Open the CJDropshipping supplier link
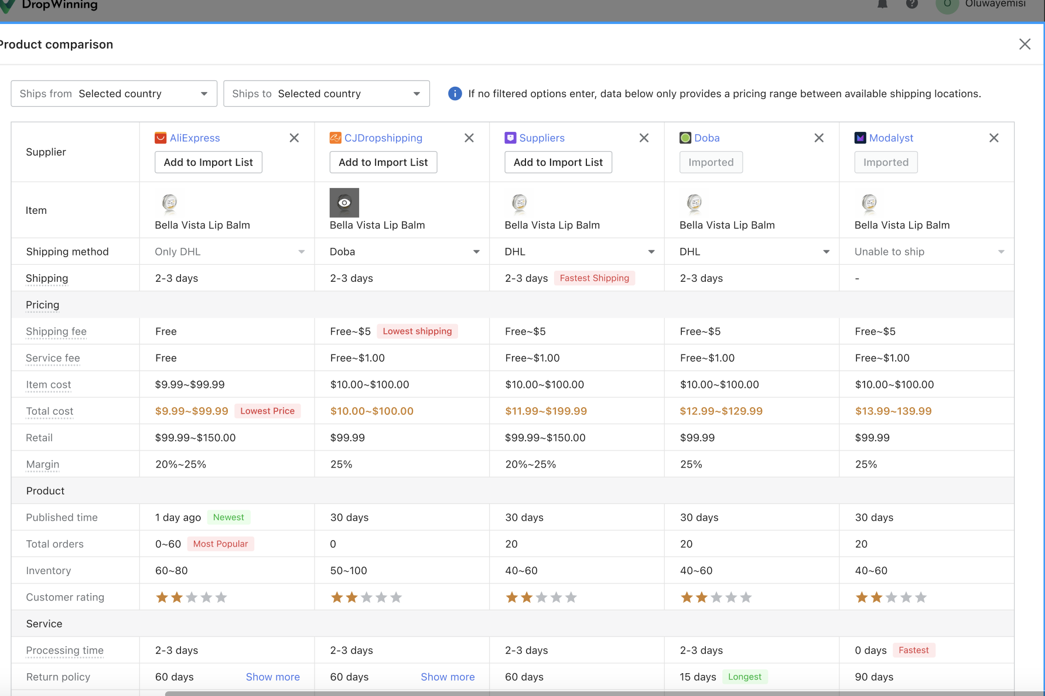The height and width of the screenshot is (696, 1045). 383,138
